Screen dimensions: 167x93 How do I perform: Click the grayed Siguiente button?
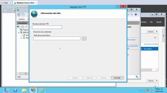click(x=90, y=78)
